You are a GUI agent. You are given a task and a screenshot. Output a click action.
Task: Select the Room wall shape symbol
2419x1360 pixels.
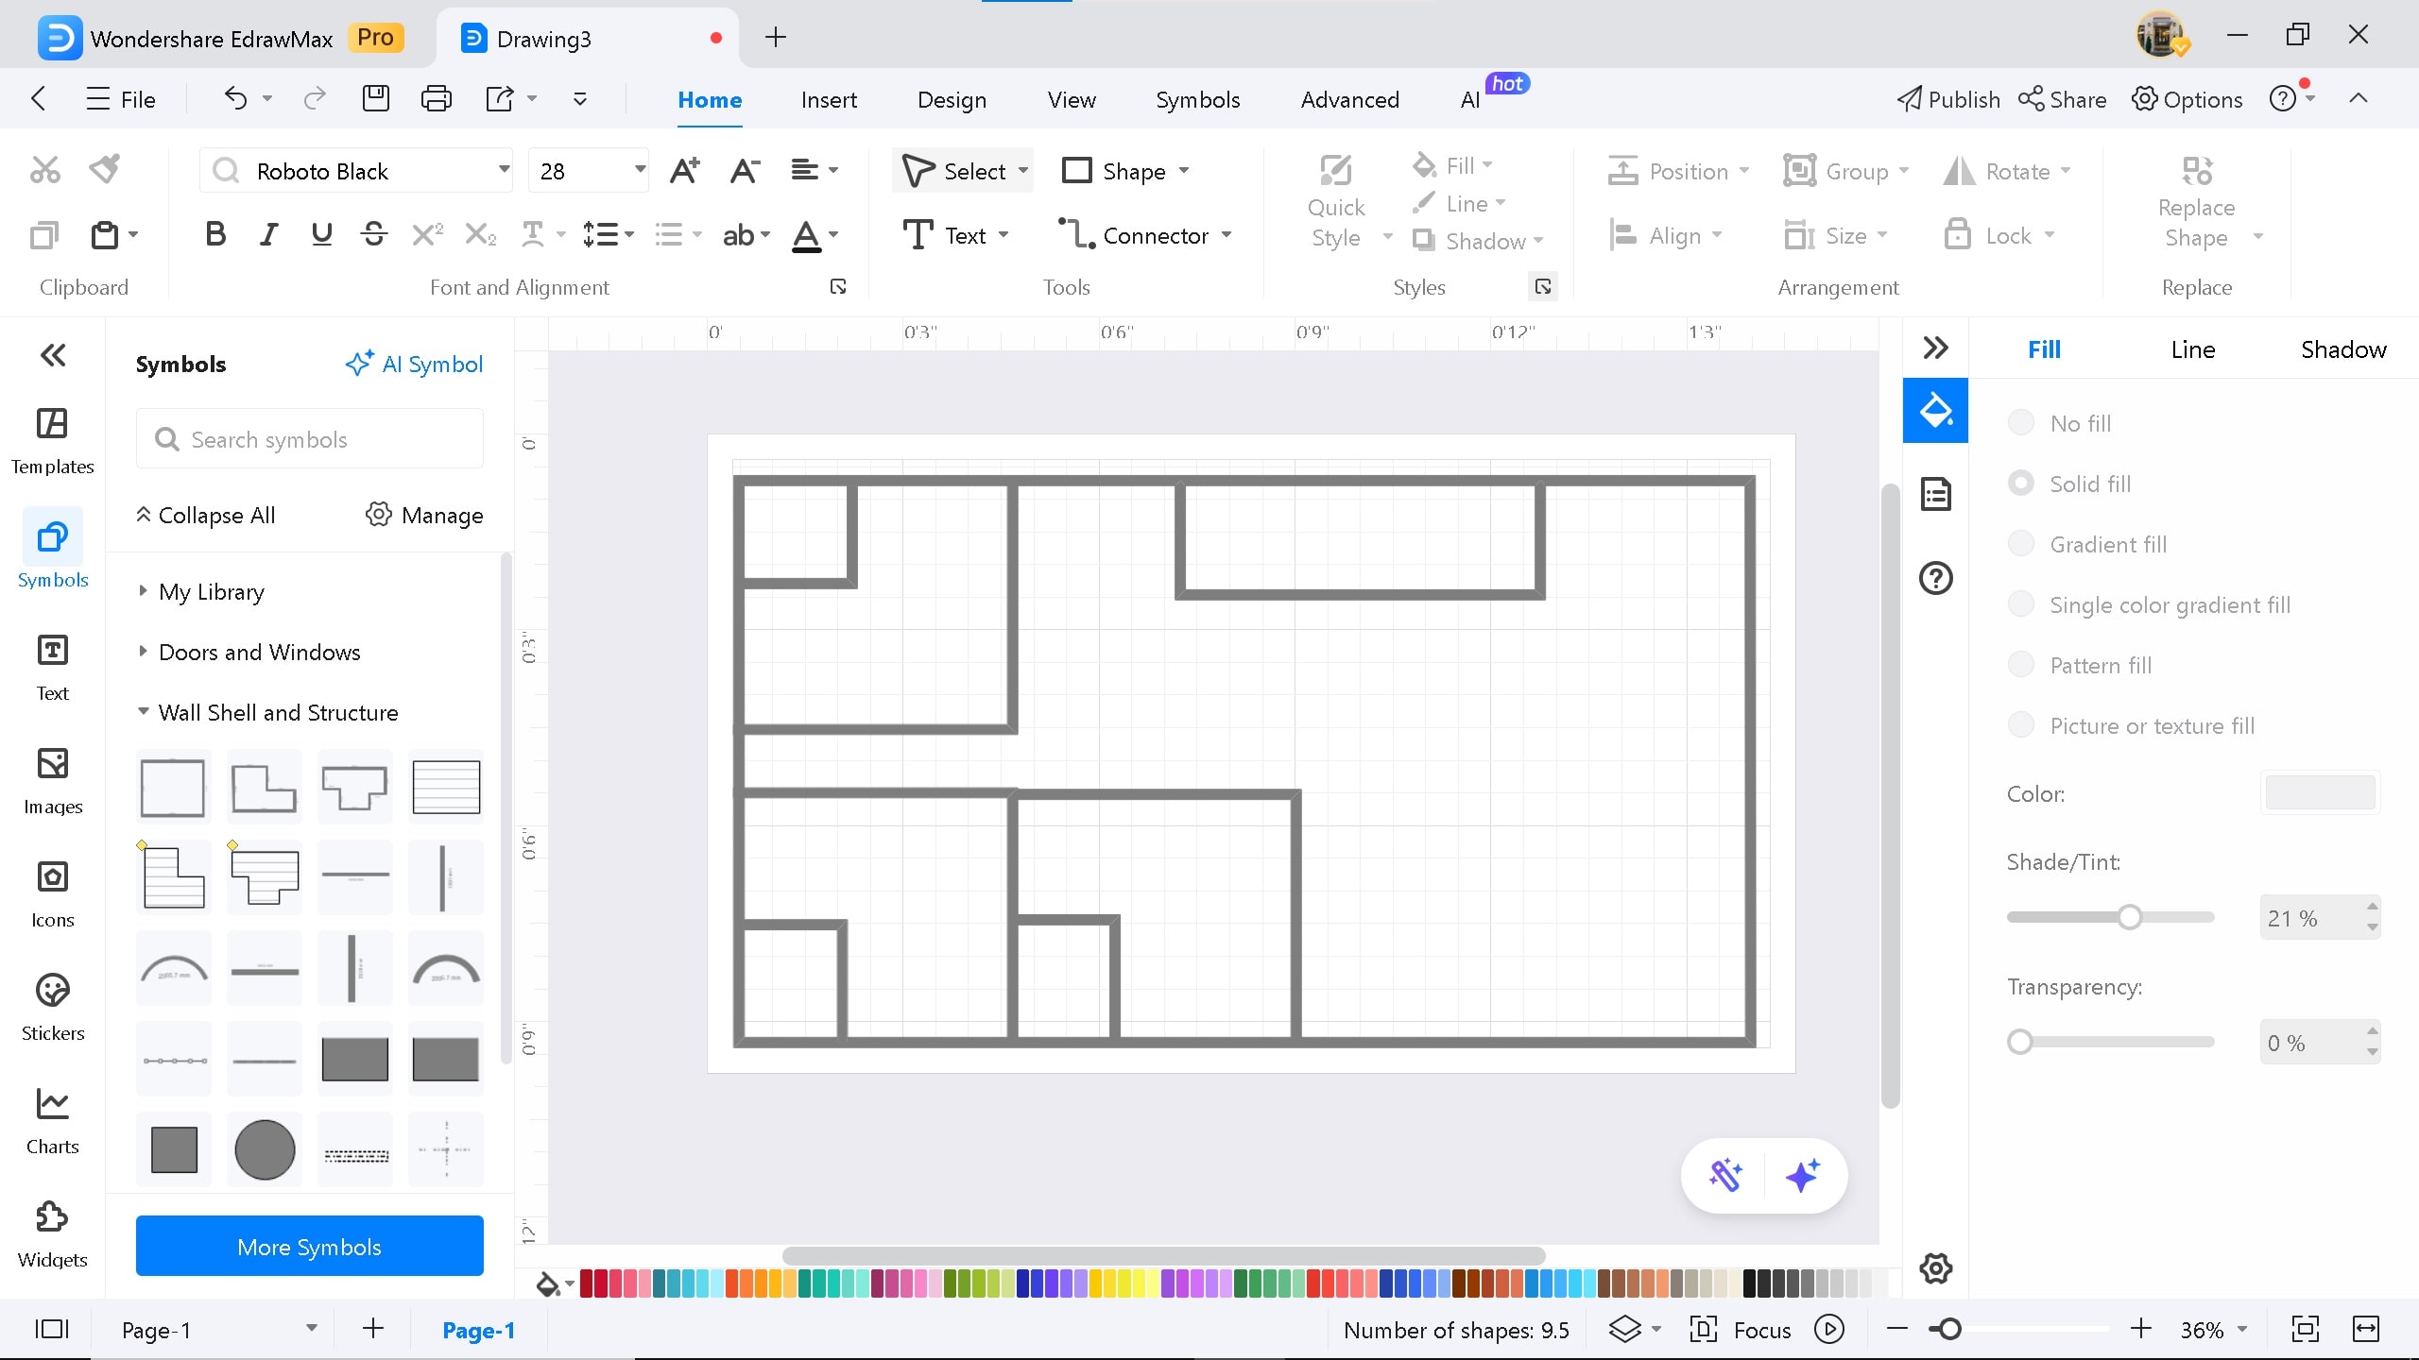172,787
